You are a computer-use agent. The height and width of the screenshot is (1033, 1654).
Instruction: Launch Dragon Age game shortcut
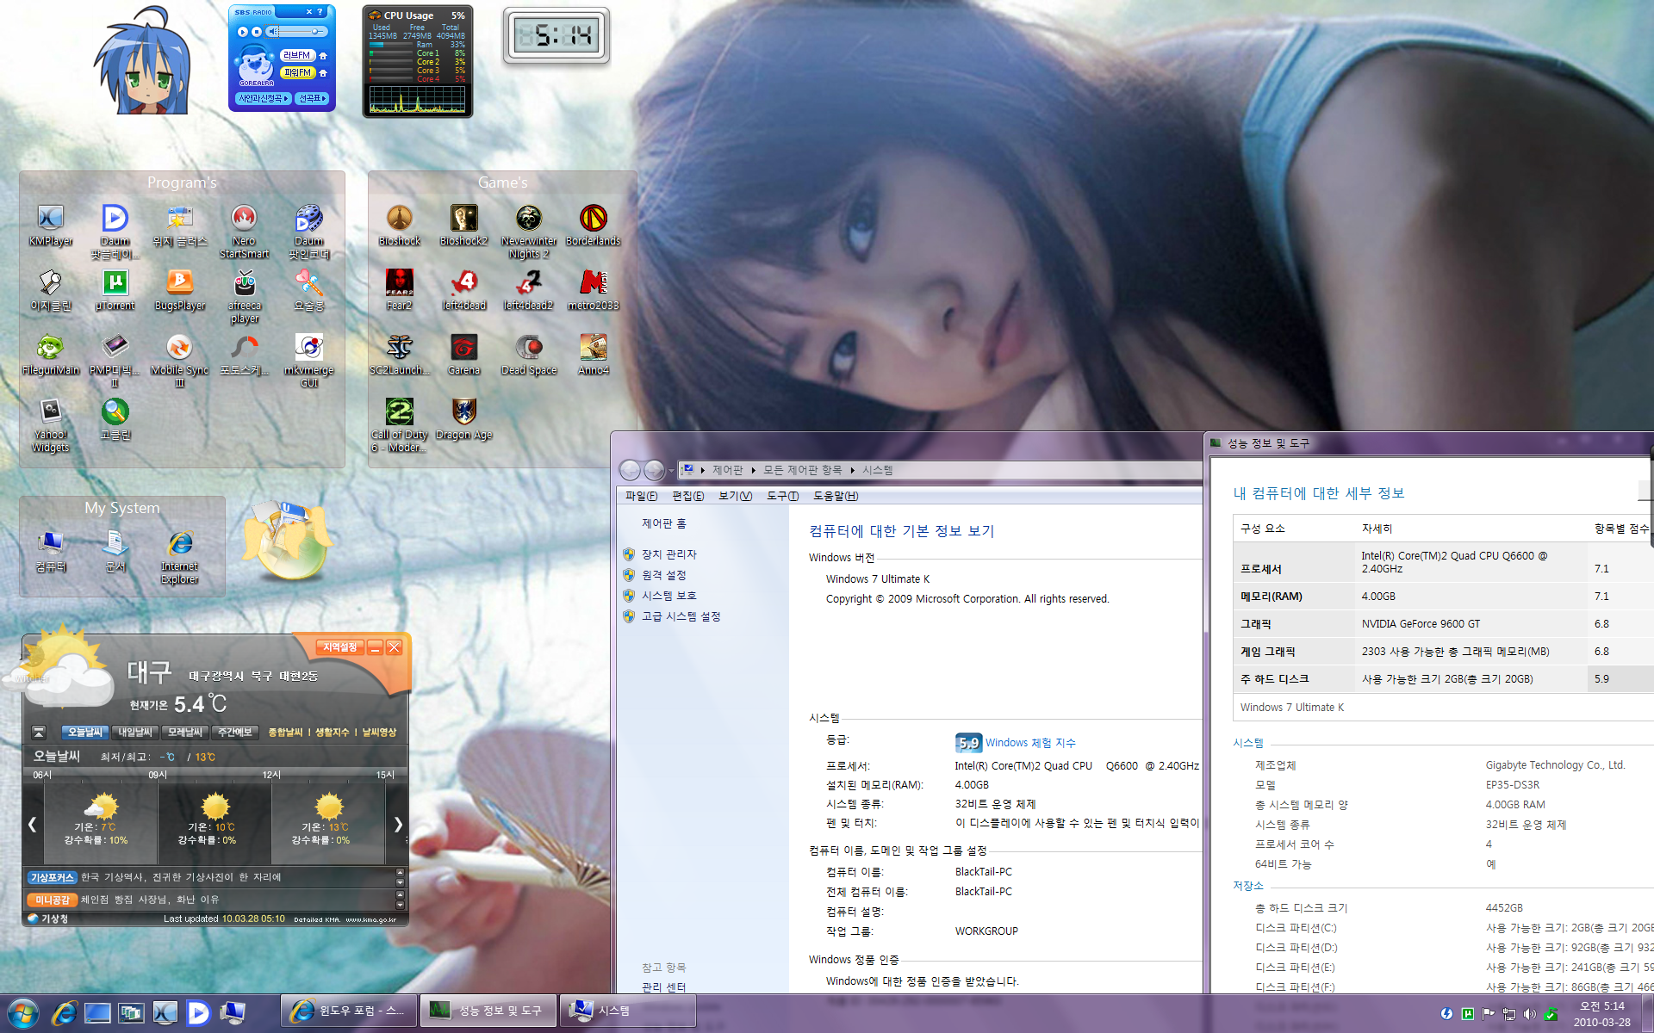(x=463, y=419)
